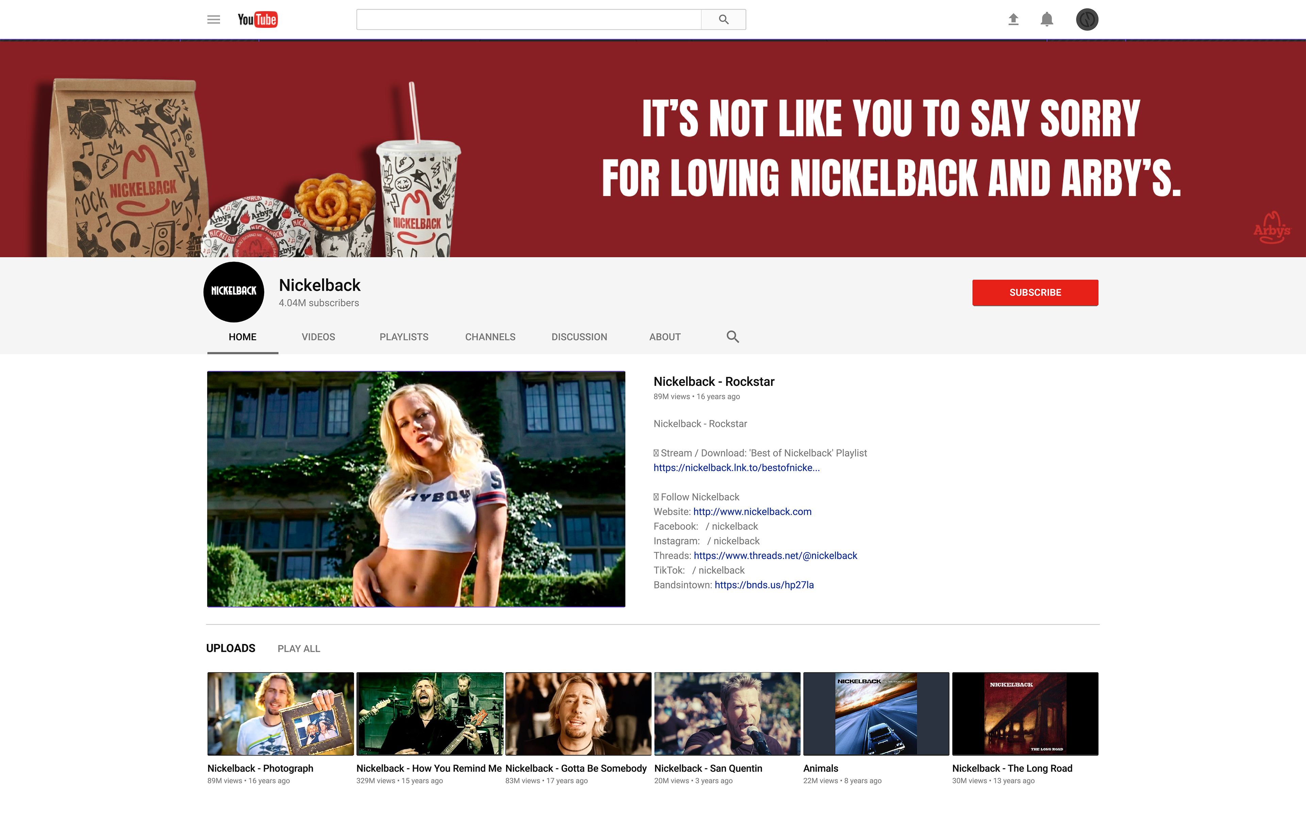Play the featured Rockstar video thumbnail

pyautogui.click(x=416, y=489)
